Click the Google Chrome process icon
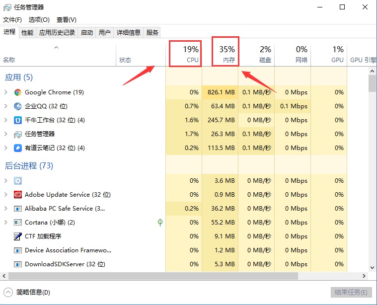The image size is (377, 305). [18, 92]
